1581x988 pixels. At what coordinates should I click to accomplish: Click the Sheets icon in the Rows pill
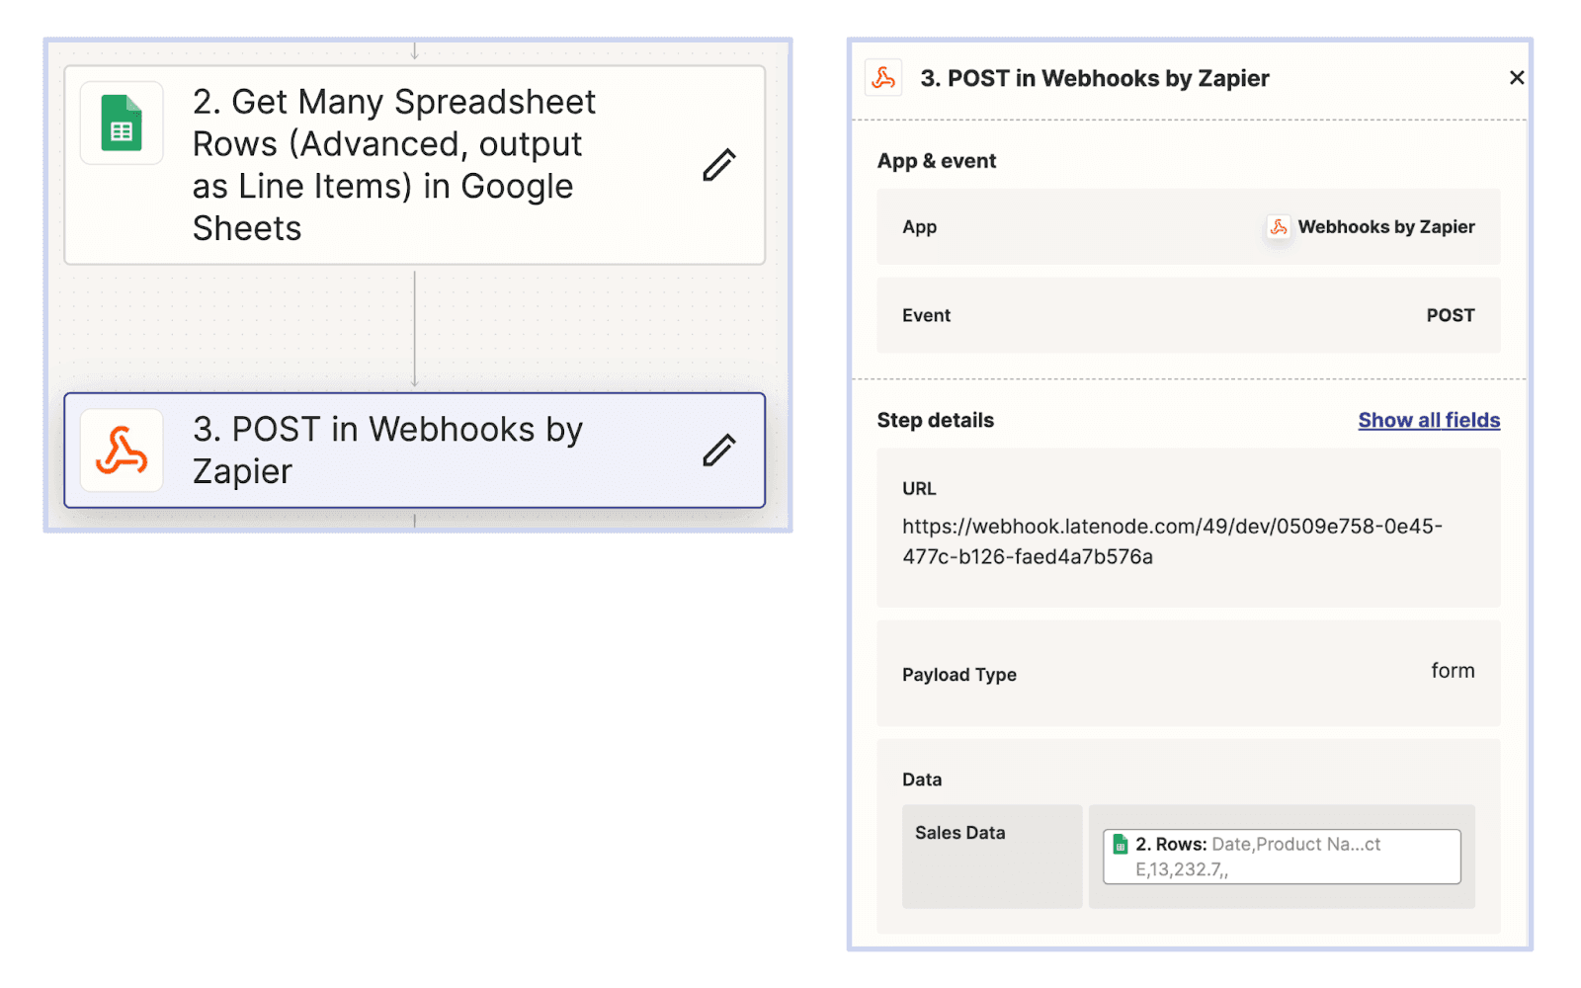tap(1121, 845)
